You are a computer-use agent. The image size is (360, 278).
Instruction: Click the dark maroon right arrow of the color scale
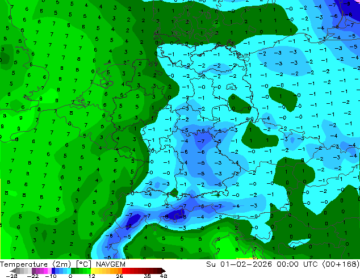click(x=164, y=271)
